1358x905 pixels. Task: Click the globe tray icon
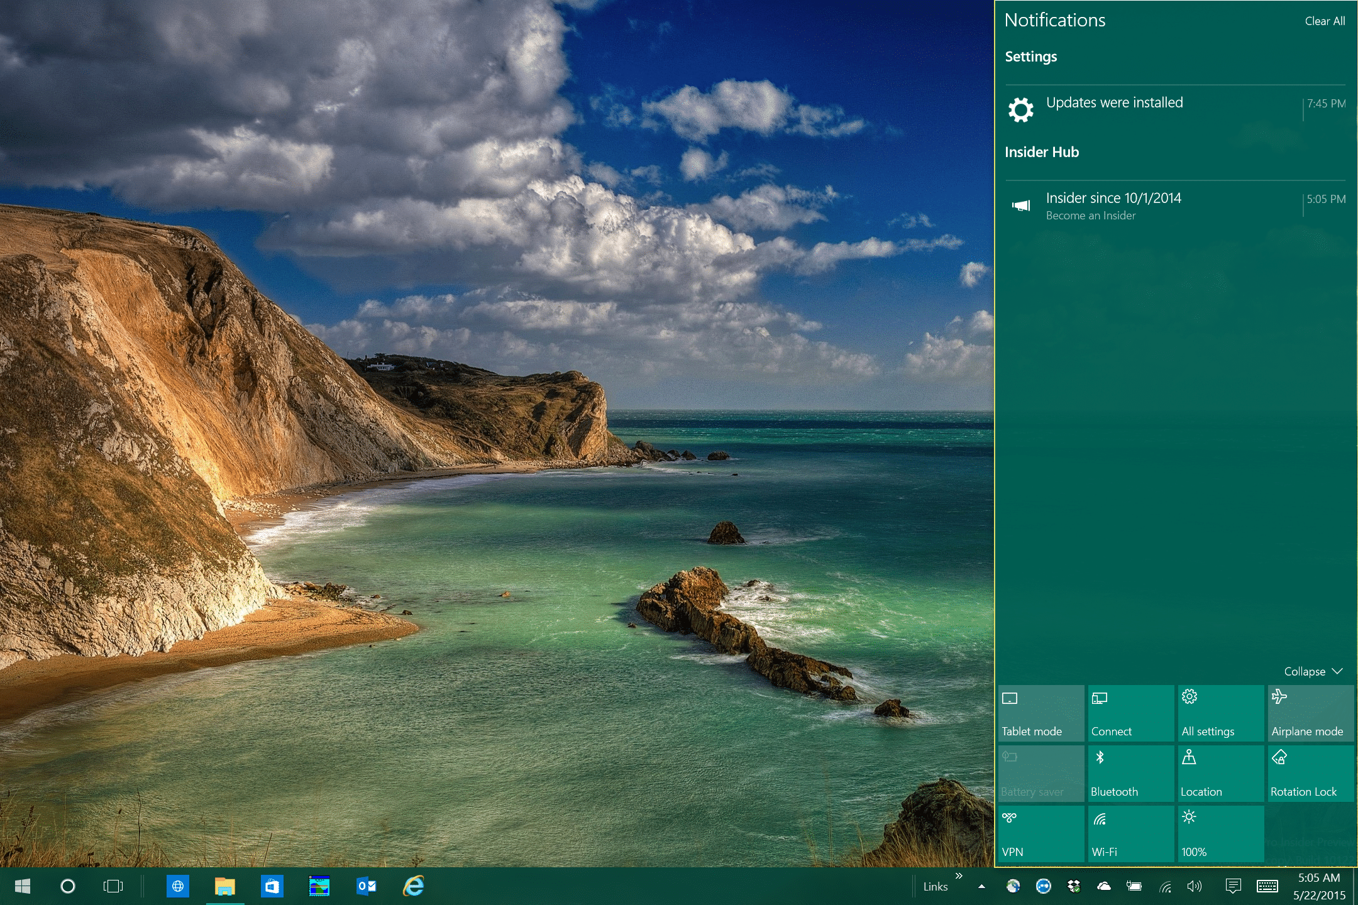coord(1013,886)
